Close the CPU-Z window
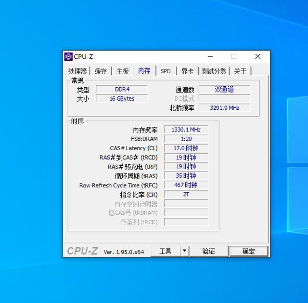The image size is (308, 303). coord(258,57)
